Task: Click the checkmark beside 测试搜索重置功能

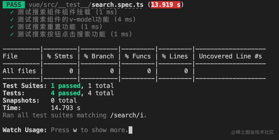Action: [12, 27]
